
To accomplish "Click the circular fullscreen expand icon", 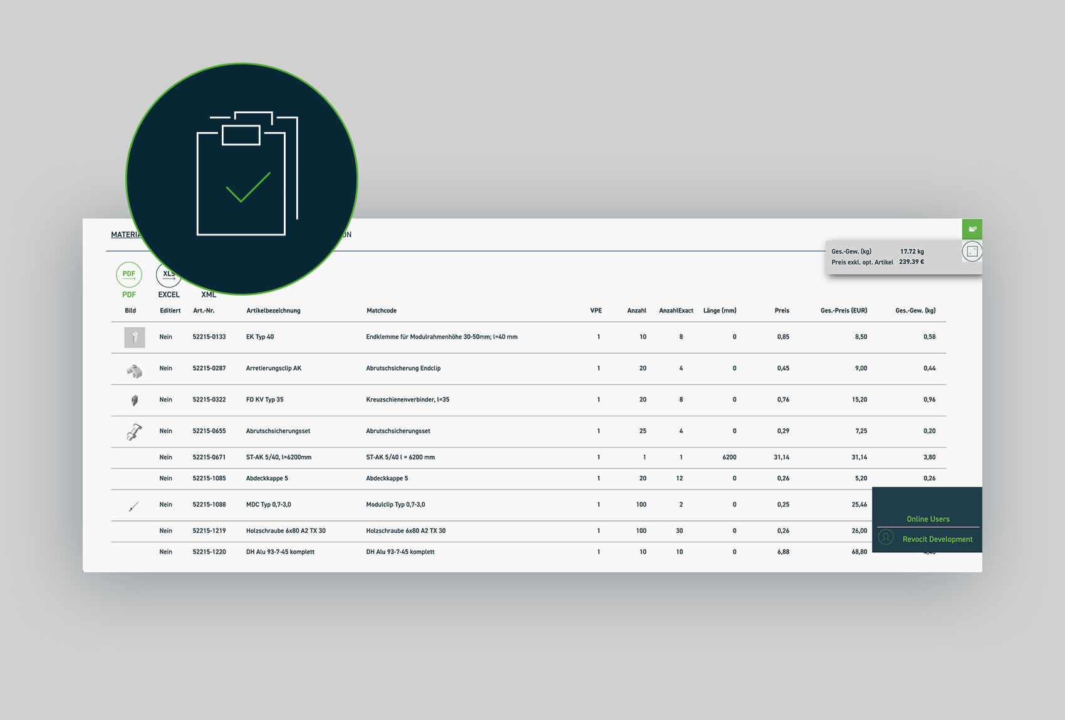I will point(972,252).
